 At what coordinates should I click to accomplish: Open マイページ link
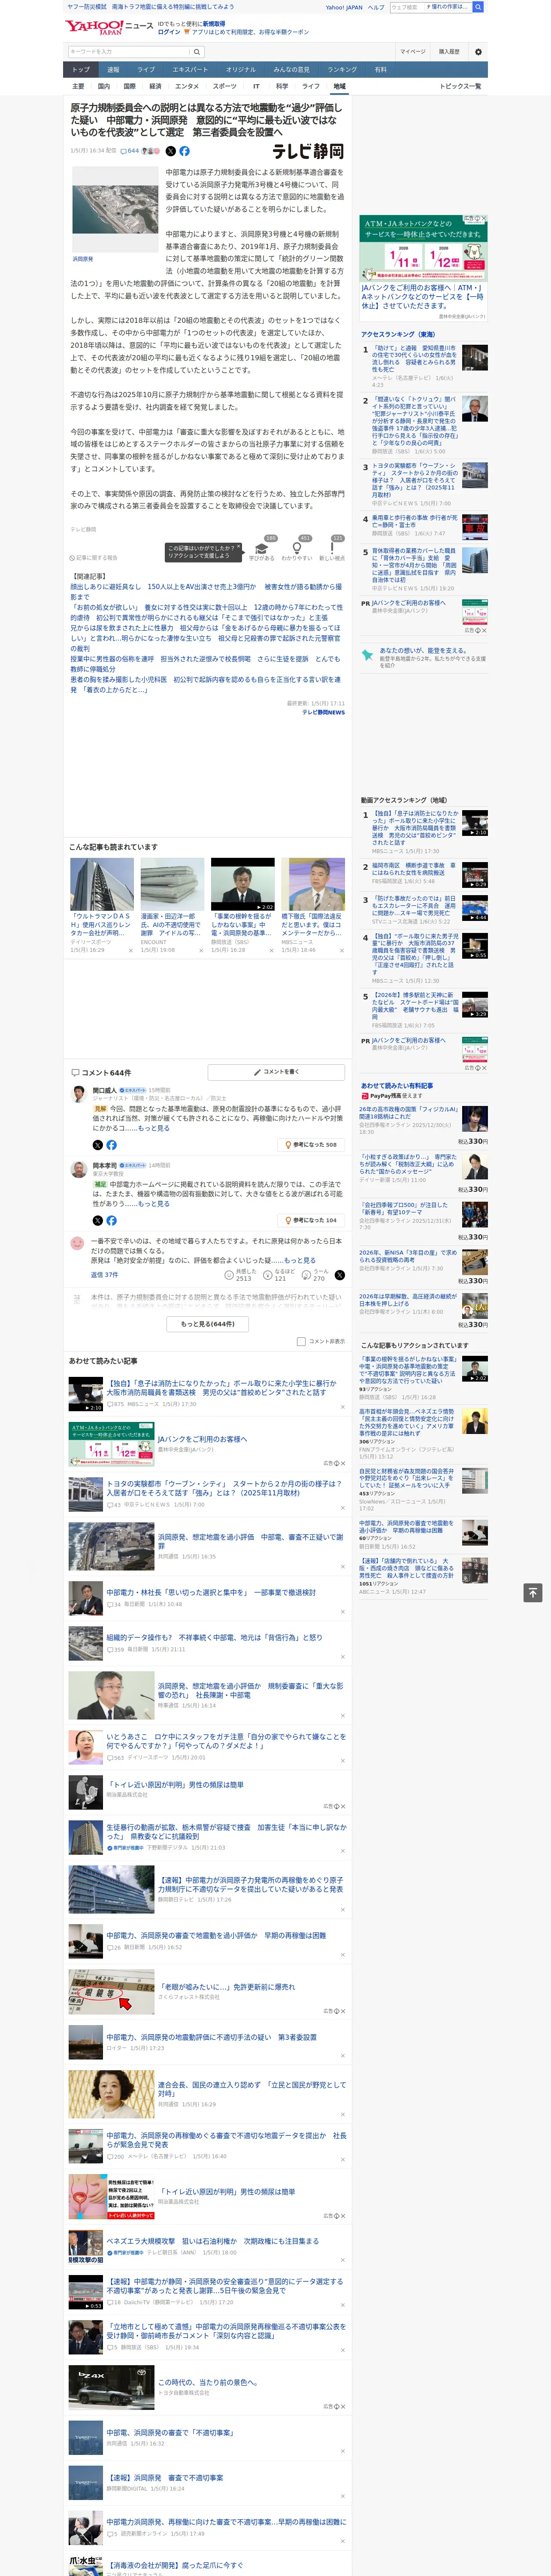tap(413, 51)
